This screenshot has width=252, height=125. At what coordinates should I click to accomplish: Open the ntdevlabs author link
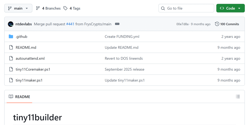click(24, 24)
